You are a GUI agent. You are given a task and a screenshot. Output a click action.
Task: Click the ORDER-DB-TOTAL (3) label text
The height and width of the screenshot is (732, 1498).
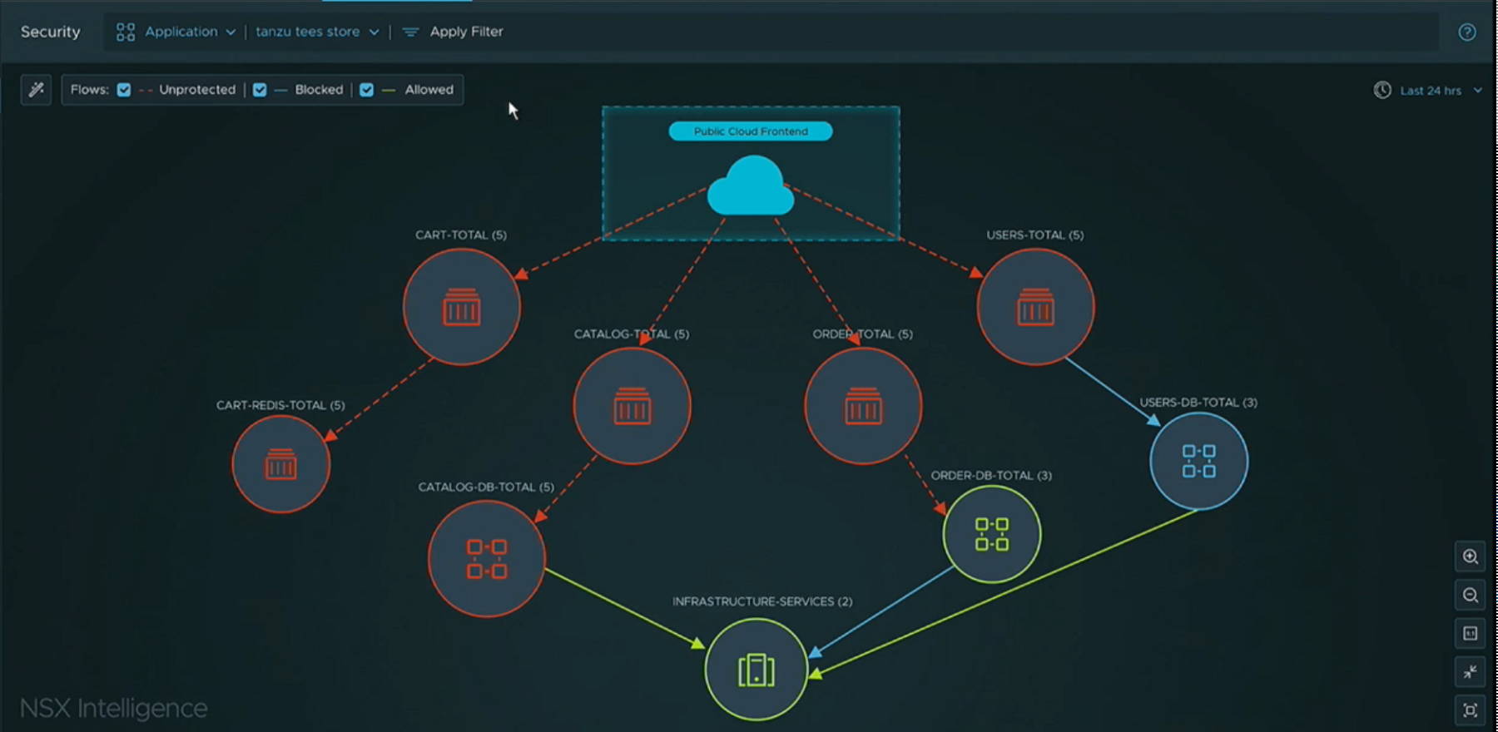coord(991,476)
